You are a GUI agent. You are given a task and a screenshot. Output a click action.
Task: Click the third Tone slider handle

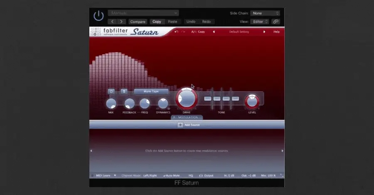[226, 98]
